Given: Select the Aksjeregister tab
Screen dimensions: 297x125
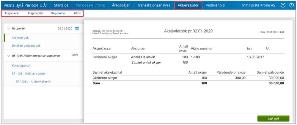Looking at the screenshot, I should click(188, 5).
